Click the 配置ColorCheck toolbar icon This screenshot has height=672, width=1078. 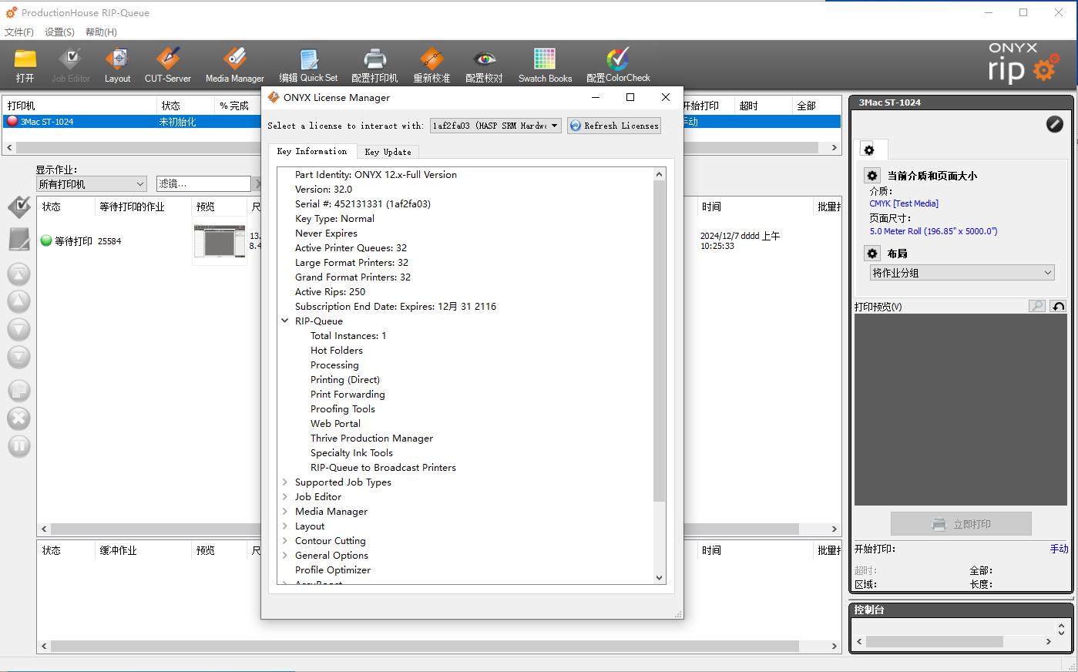[x=618, y=59]
